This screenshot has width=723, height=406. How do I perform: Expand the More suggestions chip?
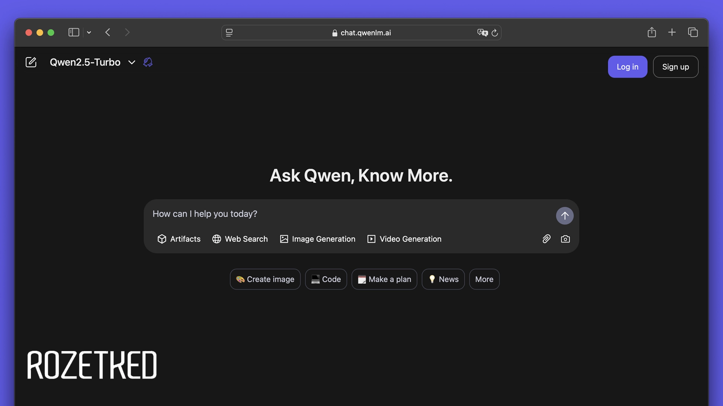pyautogui.click(x=484, y=279)
